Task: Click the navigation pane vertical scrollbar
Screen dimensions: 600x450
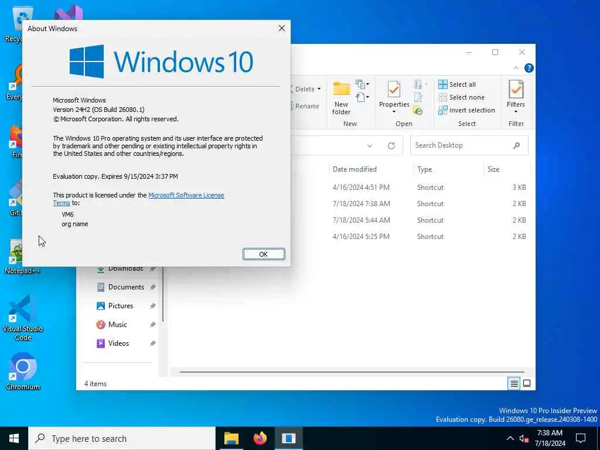Action: point(163,295)
